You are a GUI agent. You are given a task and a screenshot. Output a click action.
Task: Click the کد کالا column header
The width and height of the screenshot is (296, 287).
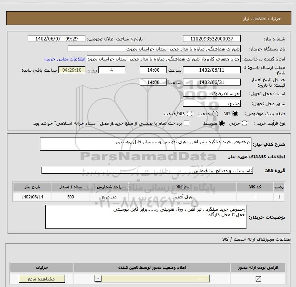click(x=255, y=187)
